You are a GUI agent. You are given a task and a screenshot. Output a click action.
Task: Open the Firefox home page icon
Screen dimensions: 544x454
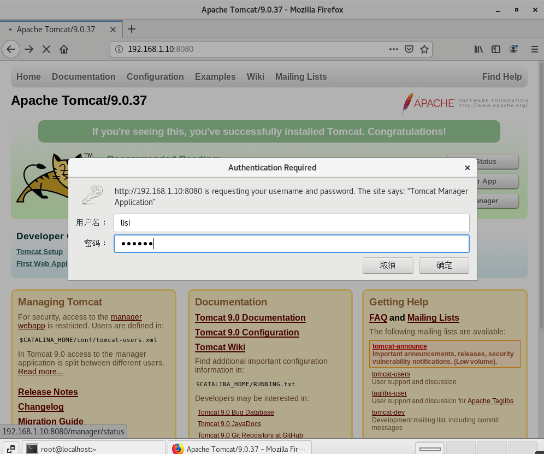[x=64, y=49]
